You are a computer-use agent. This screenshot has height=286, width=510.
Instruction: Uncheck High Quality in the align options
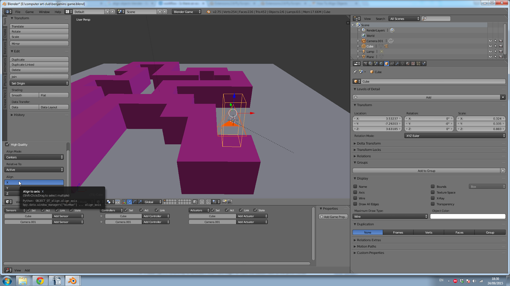click(7, 144)
